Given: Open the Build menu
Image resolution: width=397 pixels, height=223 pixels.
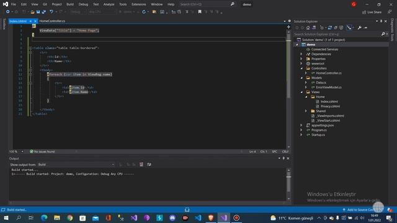Looking at the screenshot, I should coord(70,4).
